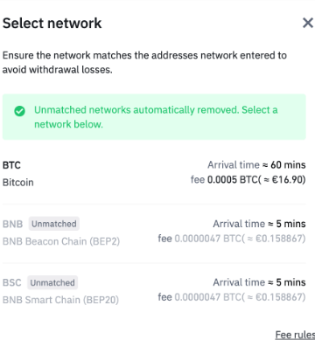Select the BNB Smart Chain (BEP20) network
This screenshot has height=354, width=315.
point(154,291)
